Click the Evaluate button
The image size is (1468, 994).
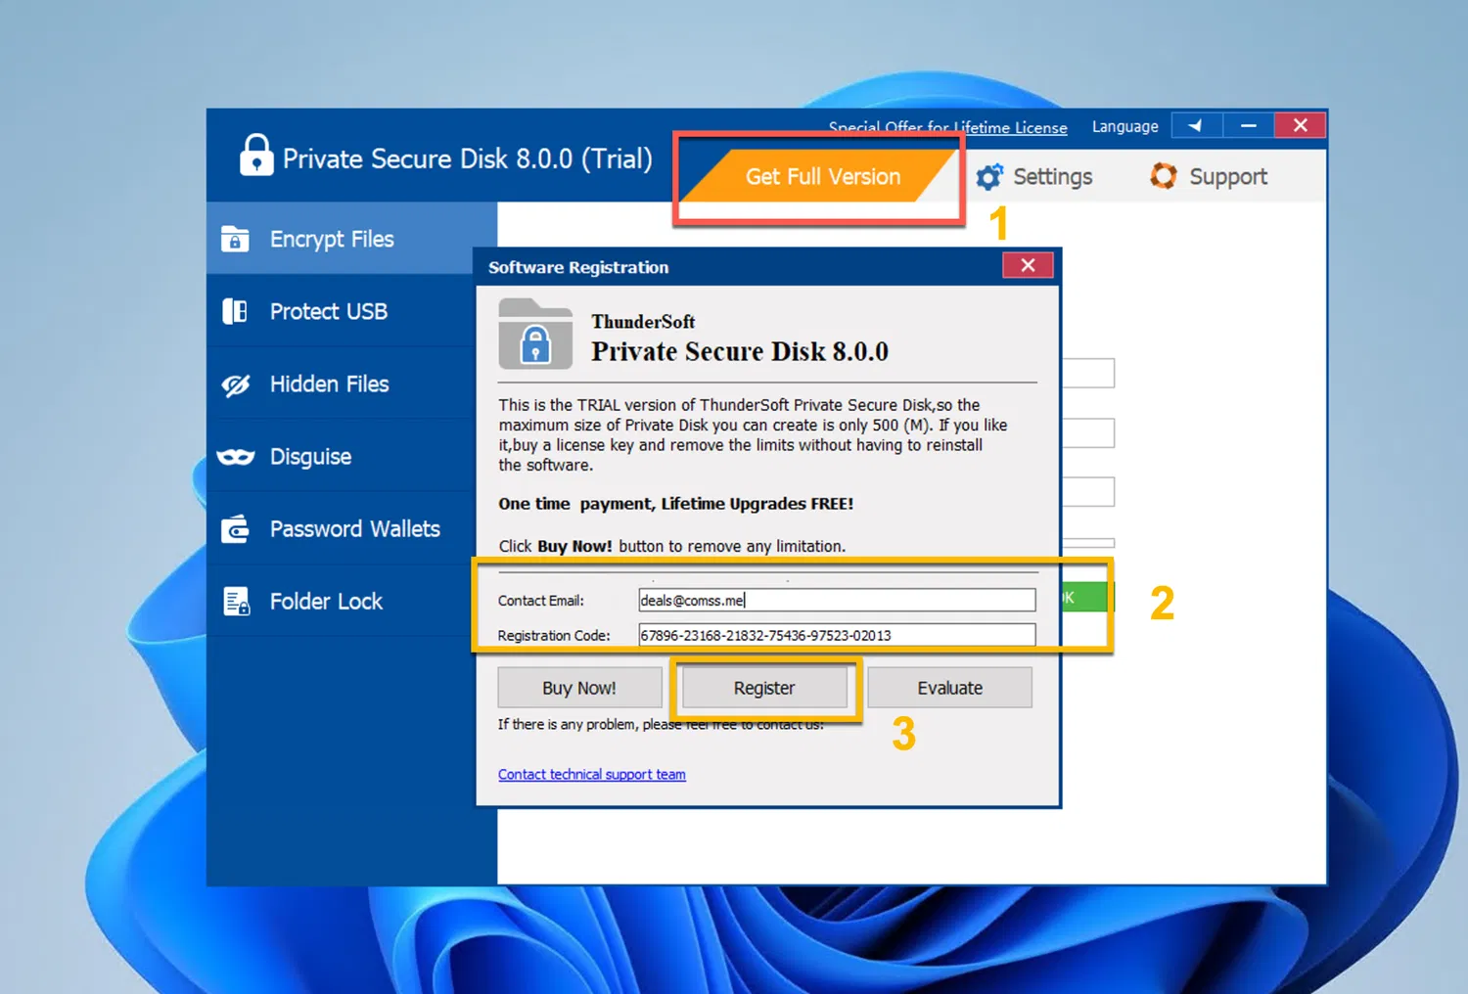click(949, 688)
